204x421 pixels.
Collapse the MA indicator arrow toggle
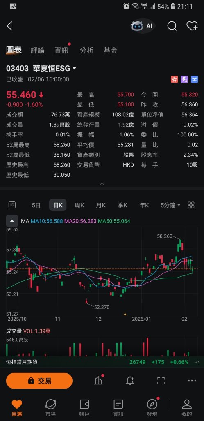pyautogui.click(x=12, y=221)
